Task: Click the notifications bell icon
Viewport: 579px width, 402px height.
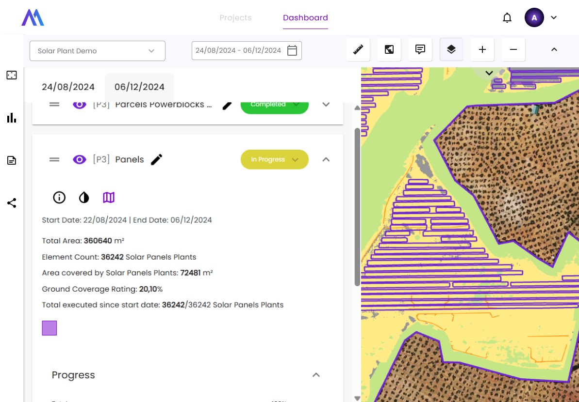Action: (507, 18)
